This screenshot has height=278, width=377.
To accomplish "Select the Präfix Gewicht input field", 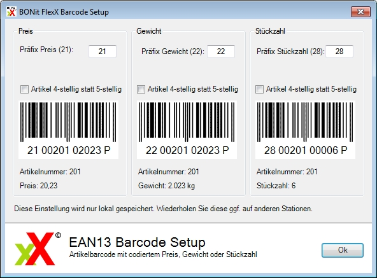I will click(x=221, y=51).
